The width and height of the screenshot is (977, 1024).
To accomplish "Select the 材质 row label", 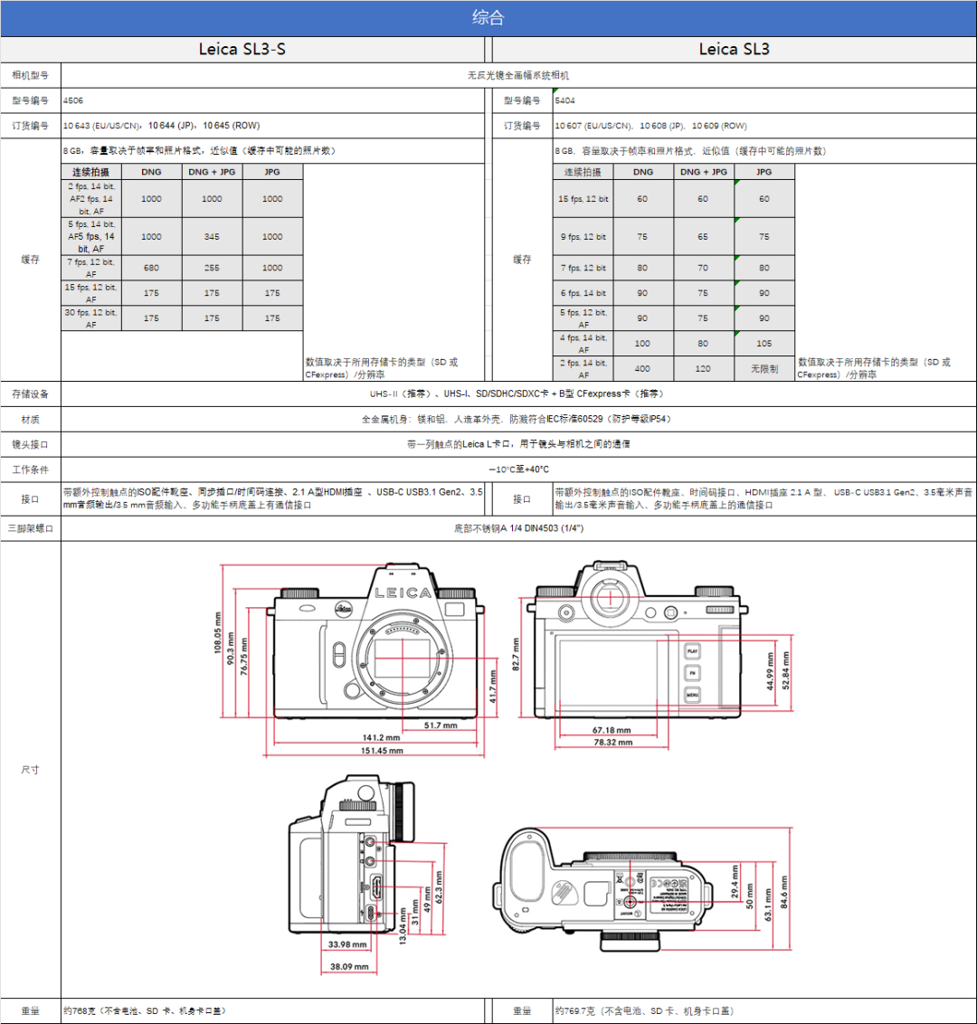I will tap(31, 419).
